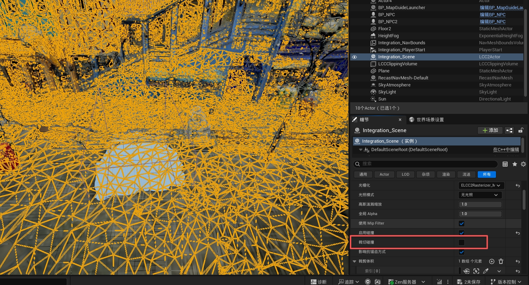Screen dimensions: 529x285
Task: Click 在C++中编辑 link
Action: 506,150
